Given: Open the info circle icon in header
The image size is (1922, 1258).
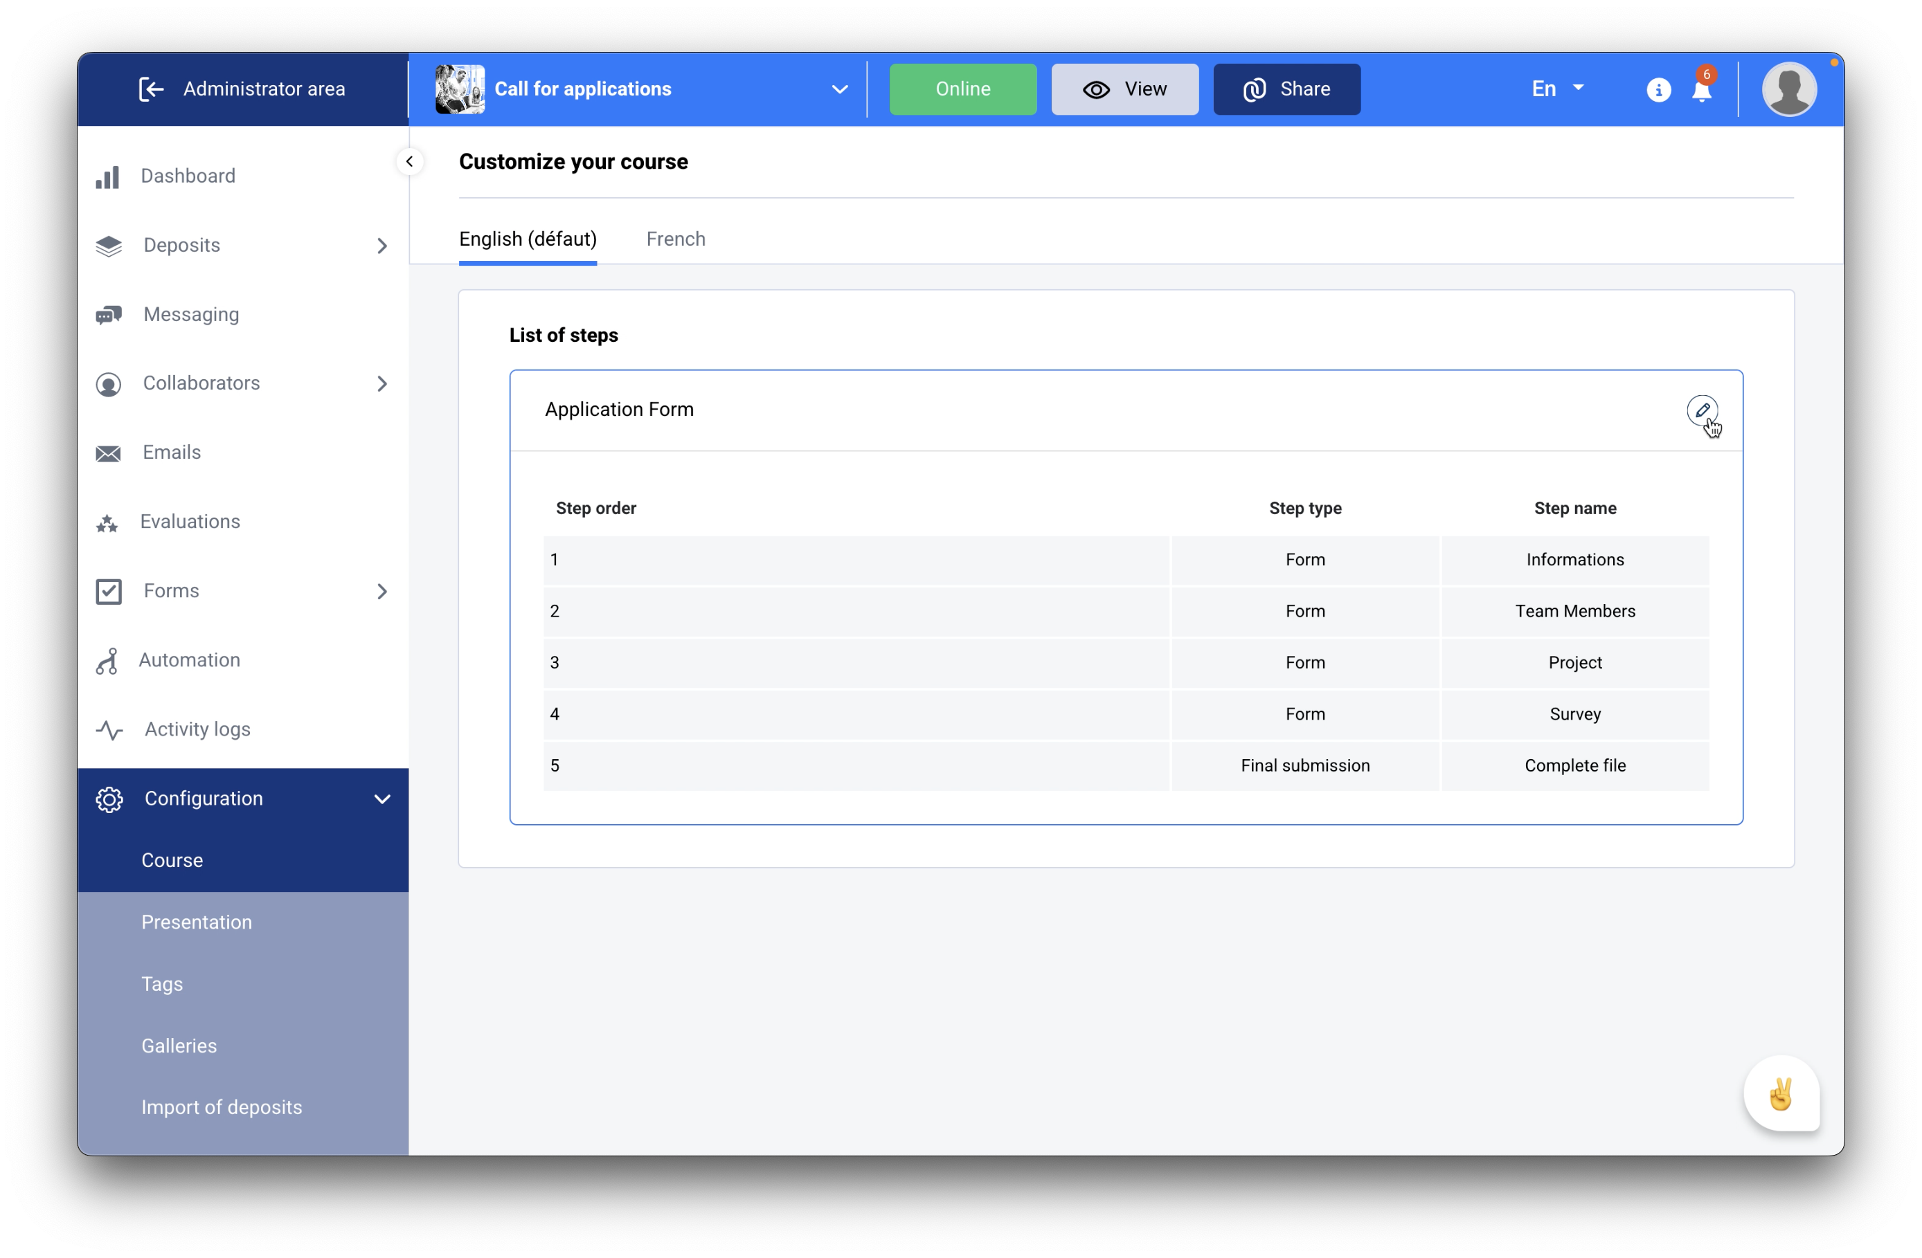Looking at the screenshot, I should point(1658,89).
